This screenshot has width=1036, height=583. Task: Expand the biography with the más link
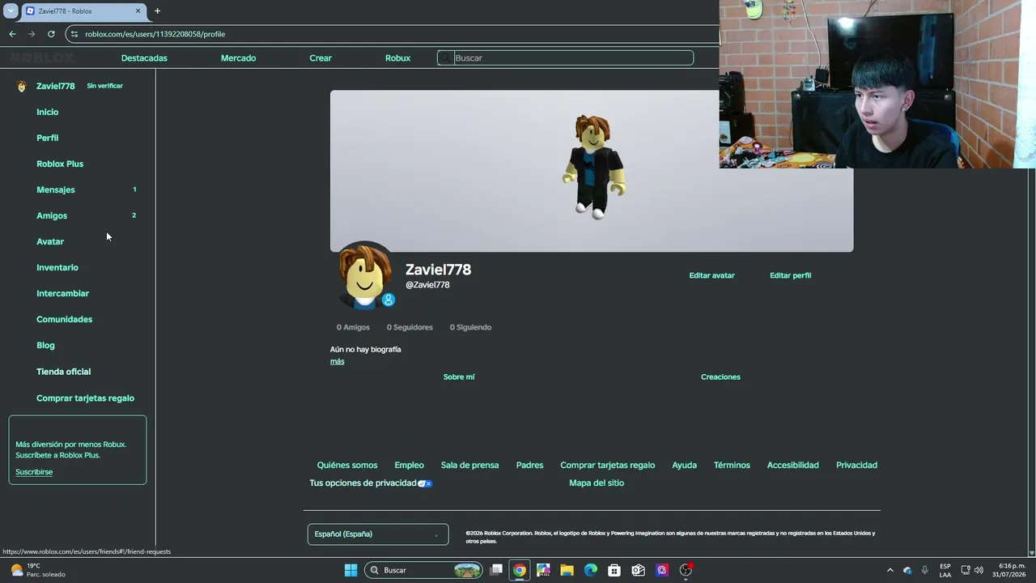pos(337,361)
